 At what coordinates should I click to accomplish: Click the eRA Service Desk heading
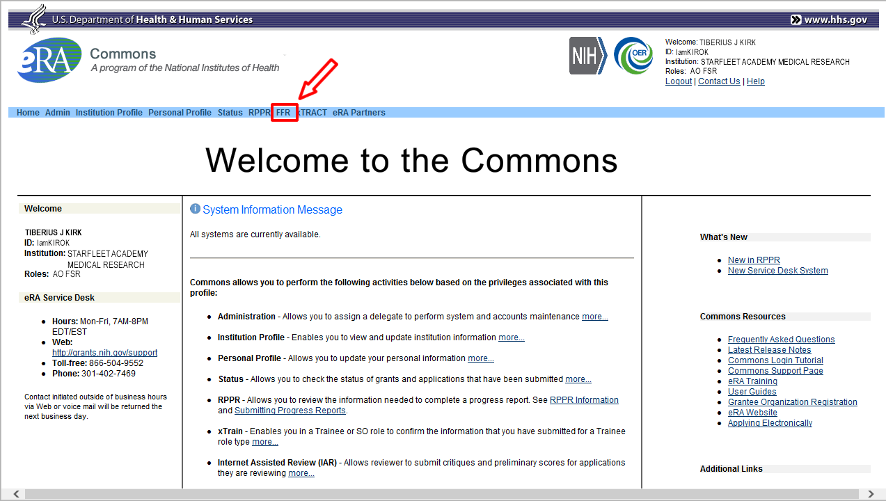[x=59, y=298]
